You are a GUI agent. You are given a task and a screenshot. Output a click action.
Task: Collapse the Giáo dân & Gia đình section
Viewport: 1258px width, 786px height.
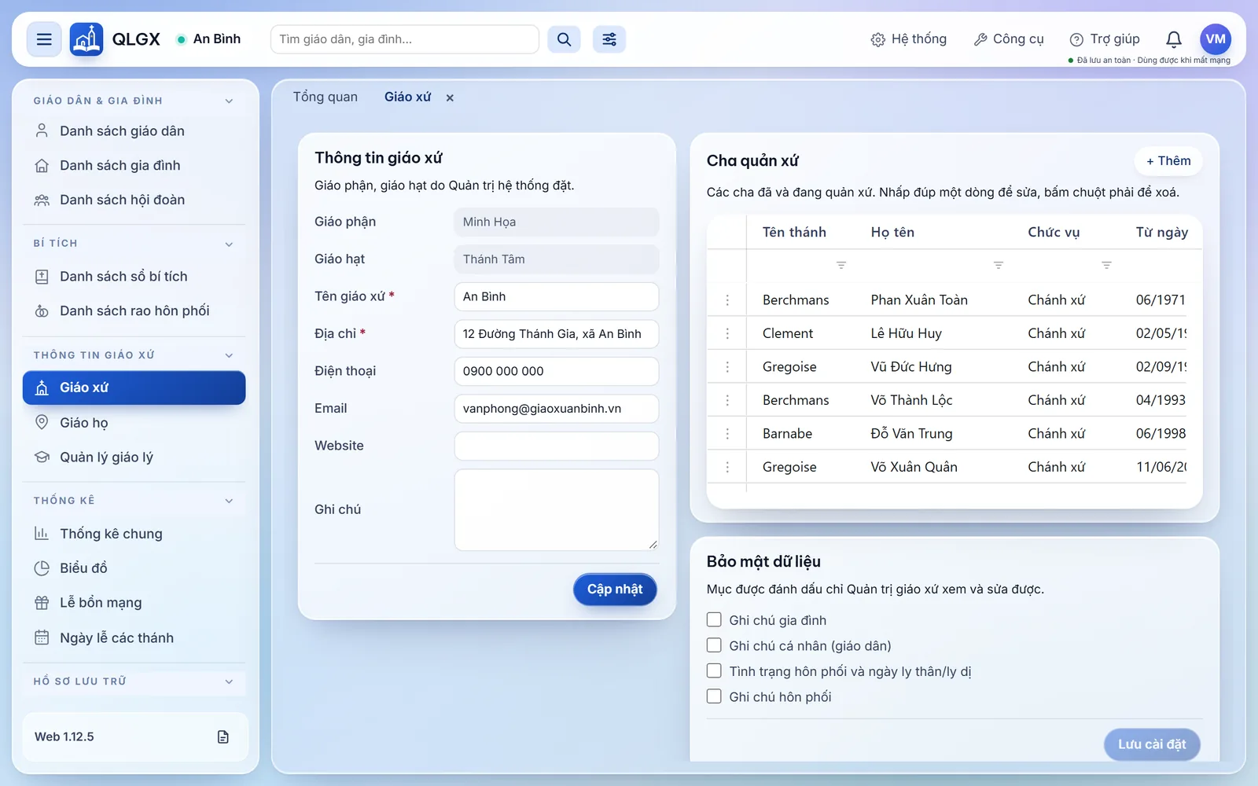[229, 101]
